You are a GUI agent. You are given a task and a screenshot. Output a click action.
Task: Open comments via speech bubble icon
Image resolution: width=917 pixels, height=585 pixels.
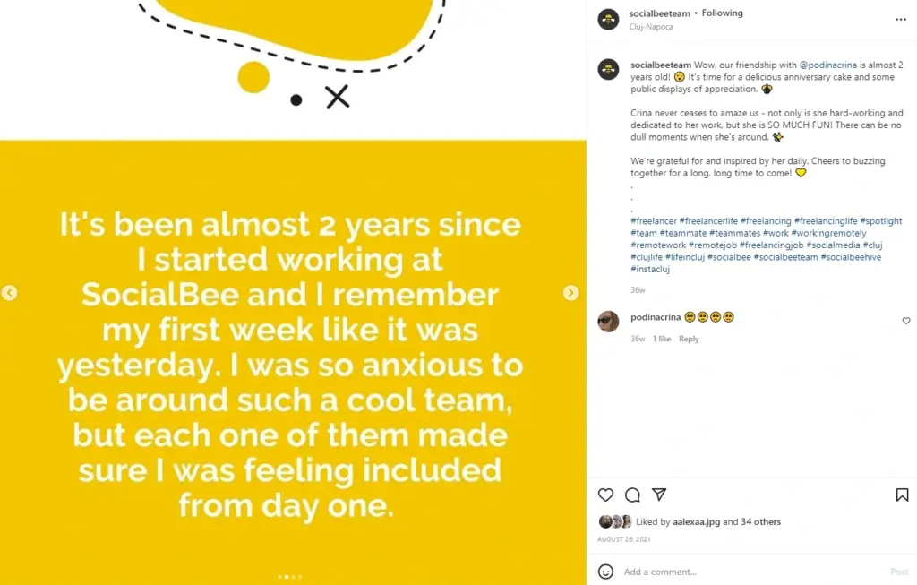[x=632, y=495]
